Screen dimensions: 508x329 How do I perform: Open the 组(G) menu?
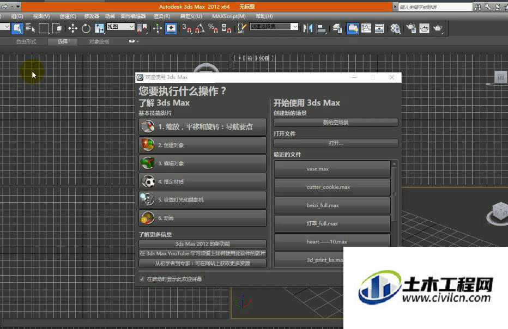pos(17,16)
